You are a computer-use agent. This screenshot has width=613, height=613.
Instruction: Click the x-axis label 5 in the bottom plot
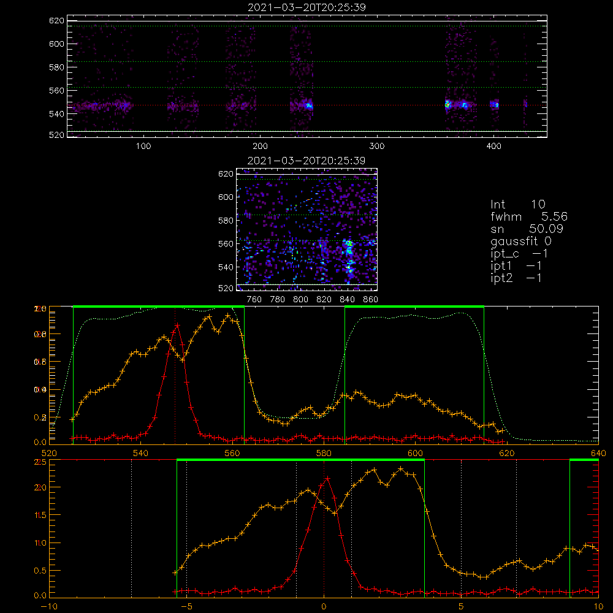click(462, 607)
